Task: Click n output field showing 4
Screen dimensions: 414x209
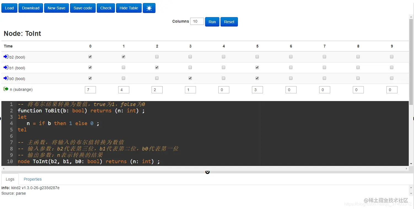Action: (124, 90)
